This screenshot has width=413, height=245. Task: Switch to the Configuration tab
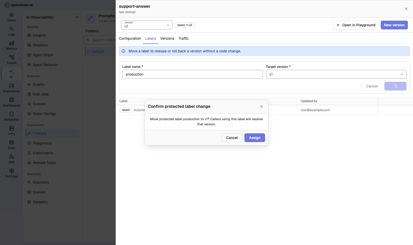point(130,38)
